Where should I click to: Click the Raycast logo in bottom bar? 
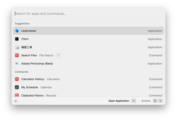[16, 101]
